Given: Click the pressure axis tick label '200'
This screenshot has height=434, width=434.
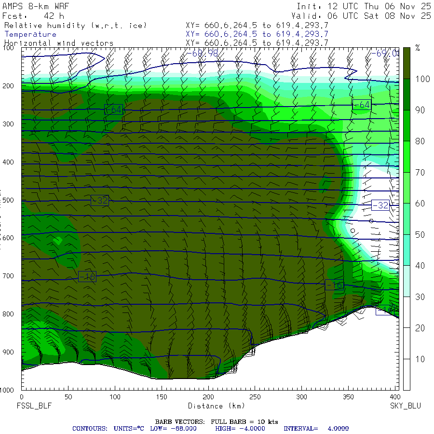Looking at the screenshot, I should point(8,86).
